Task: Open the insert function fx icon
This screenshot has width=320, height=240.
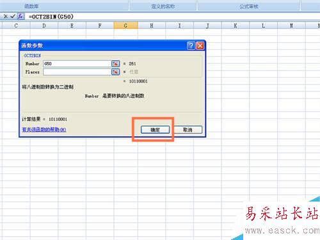Action: [20, 16]
